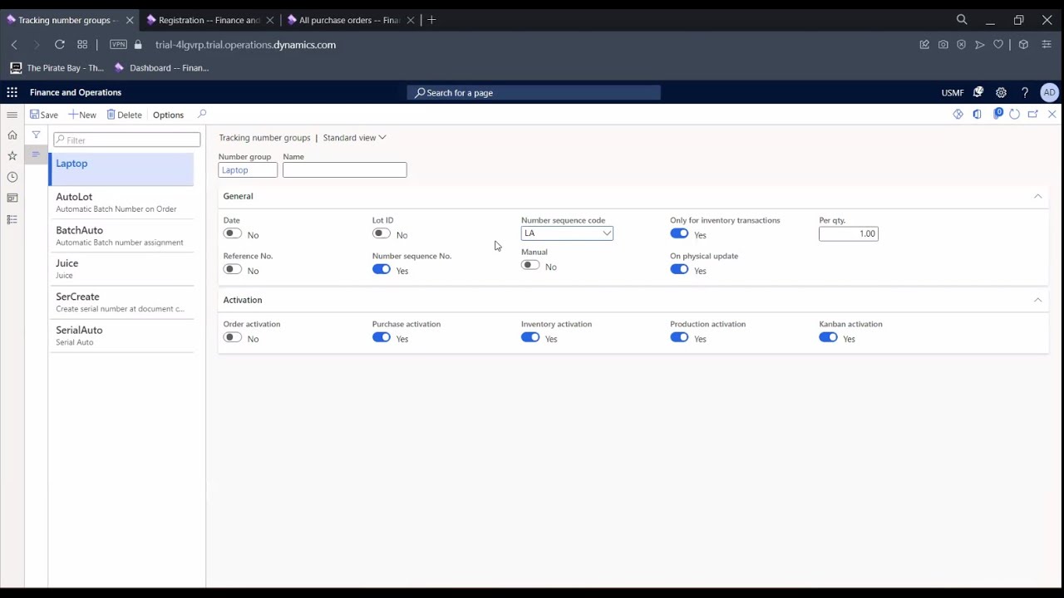Click the browser snapshot camera icon
This screenshot has height=598, width=1064.
pos(943,45)
